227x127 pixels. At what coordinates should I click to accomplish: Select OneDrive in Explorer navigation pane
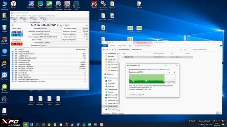(110, 74)
